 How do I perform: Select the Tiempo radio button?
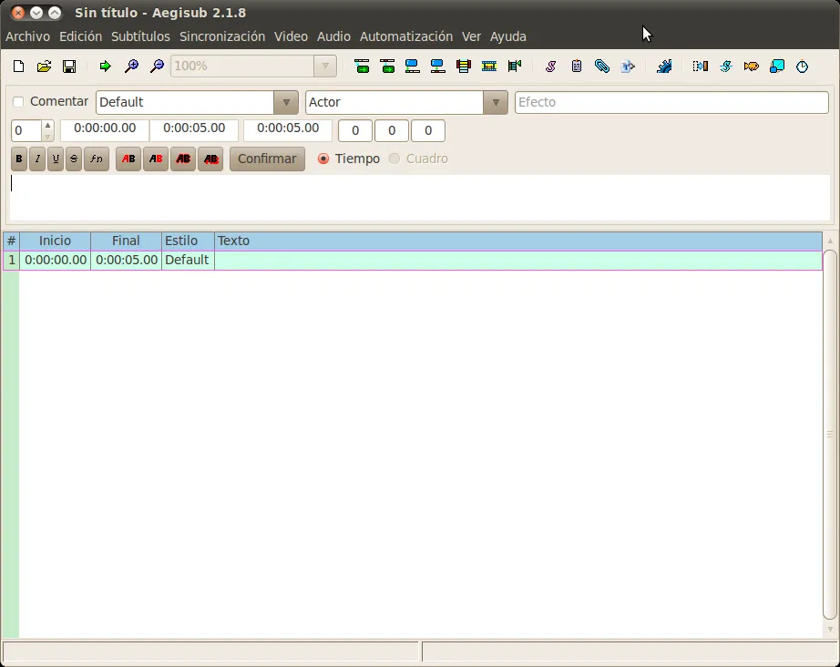pos(323,159)
